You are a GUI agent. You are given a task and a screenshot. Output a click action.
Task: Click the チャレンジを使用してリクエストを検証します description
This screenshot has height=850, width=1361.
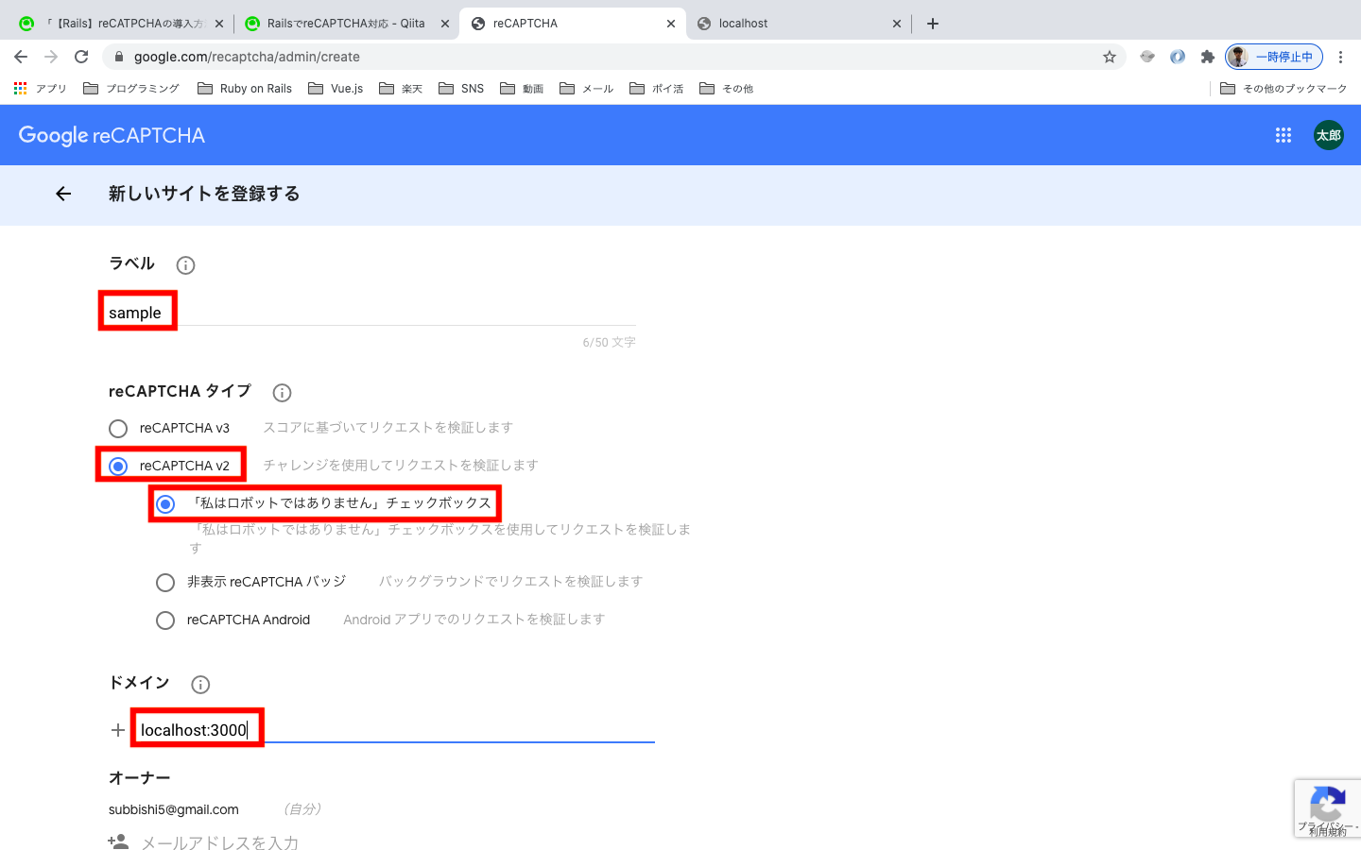[401, 465]
